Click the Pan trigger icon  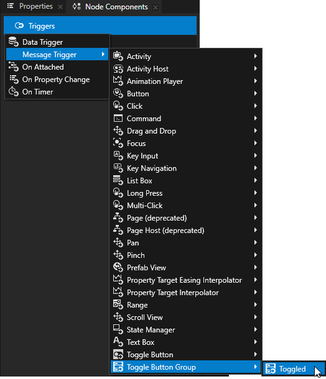(118, 243)
